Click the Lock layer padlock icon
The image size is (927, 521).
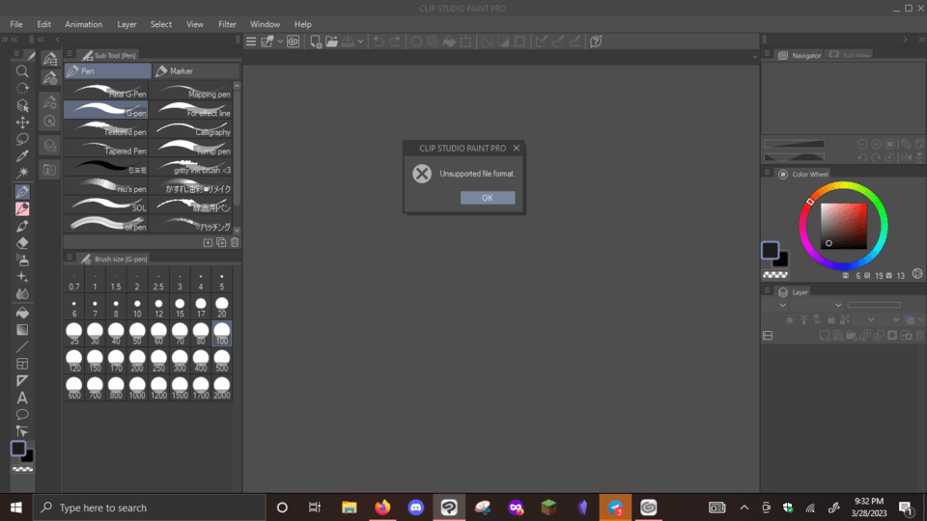[831, 319]
